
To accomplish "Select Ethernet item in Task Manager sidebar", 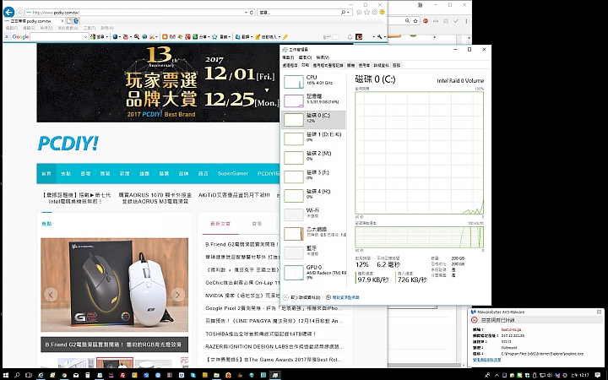I will click(313, 233).
